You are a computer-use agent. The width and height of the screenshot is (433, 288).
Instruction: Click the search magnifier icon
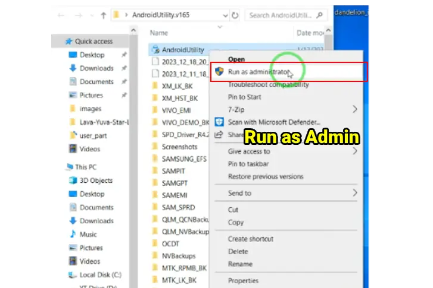[x=319, y=15]
